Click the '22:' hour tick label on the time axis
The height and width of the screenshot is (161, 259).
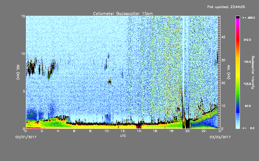(204, 131)
